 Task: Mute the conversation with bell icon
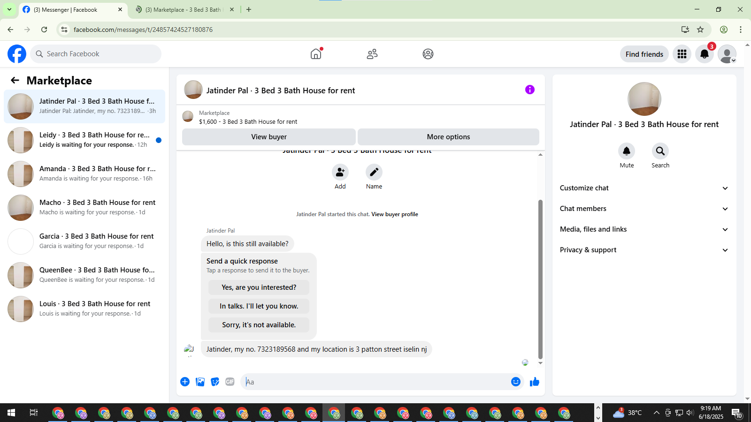(627, 151)
